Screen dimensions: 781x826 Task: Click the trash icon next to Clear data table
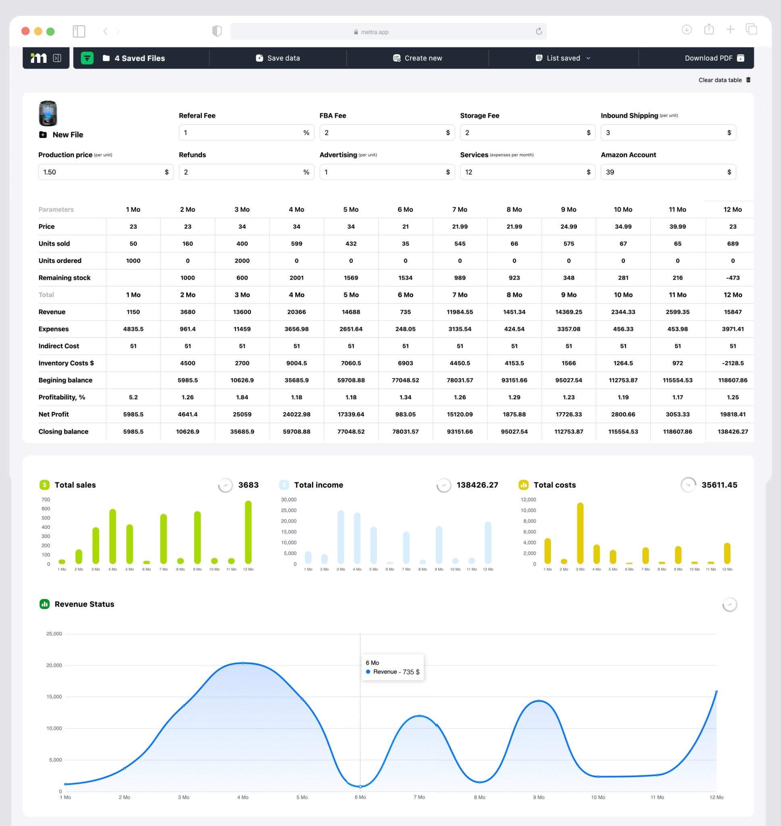click(748, 80)
